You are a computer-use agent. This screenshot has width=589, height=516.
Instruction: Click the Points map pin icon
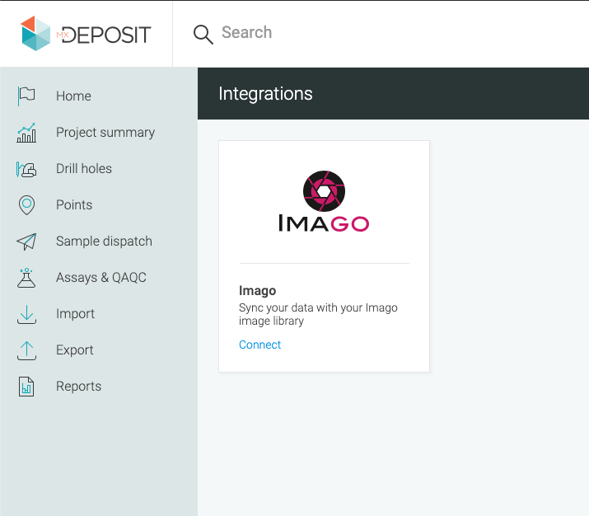tap(26, 205)
